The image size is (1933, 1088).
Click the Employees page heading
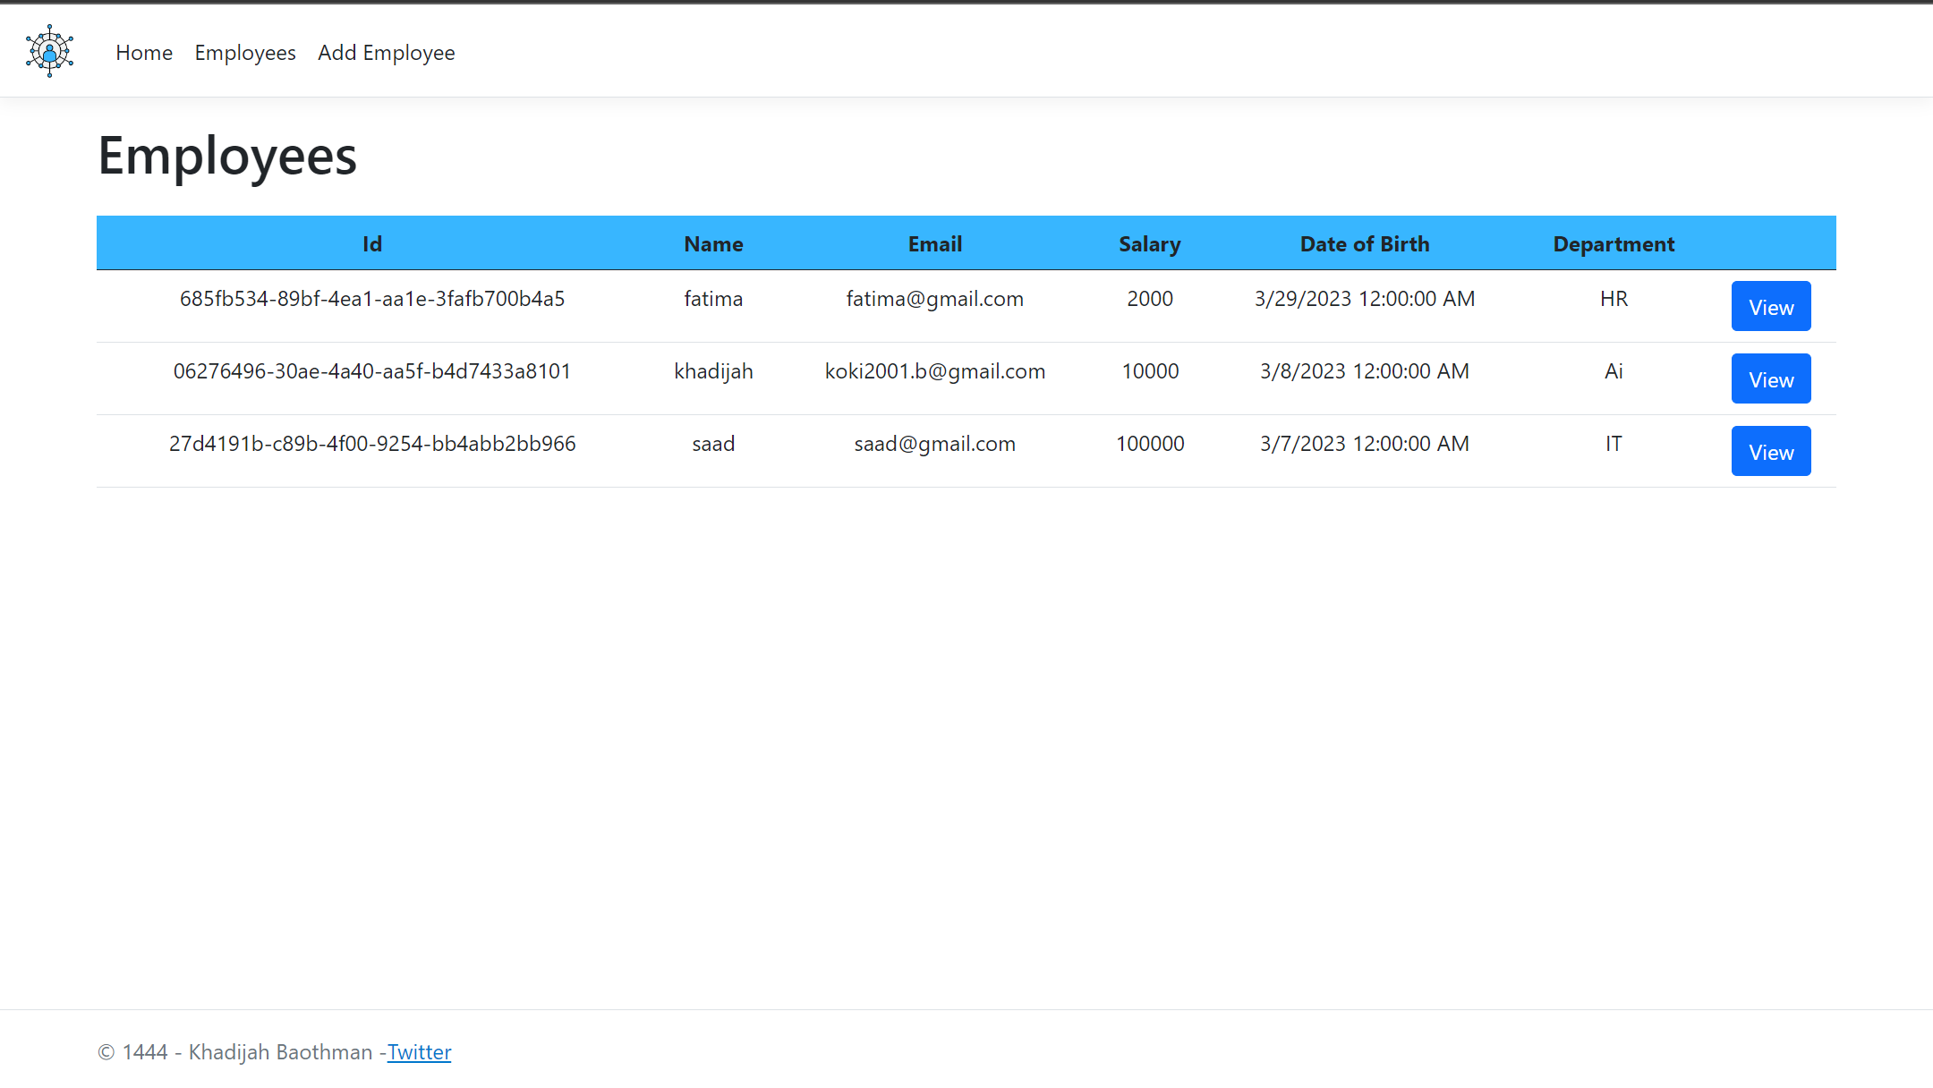click(x=227, y=157)
